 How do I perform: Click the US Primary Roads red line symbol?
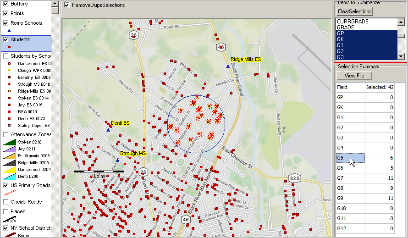pyautogui.click(x=9, y=193)
